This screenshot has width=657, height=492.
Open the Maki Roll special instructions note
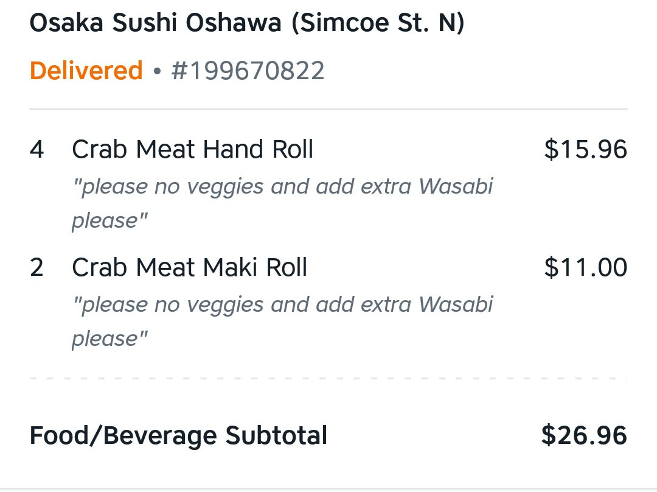tap(282, 322)
